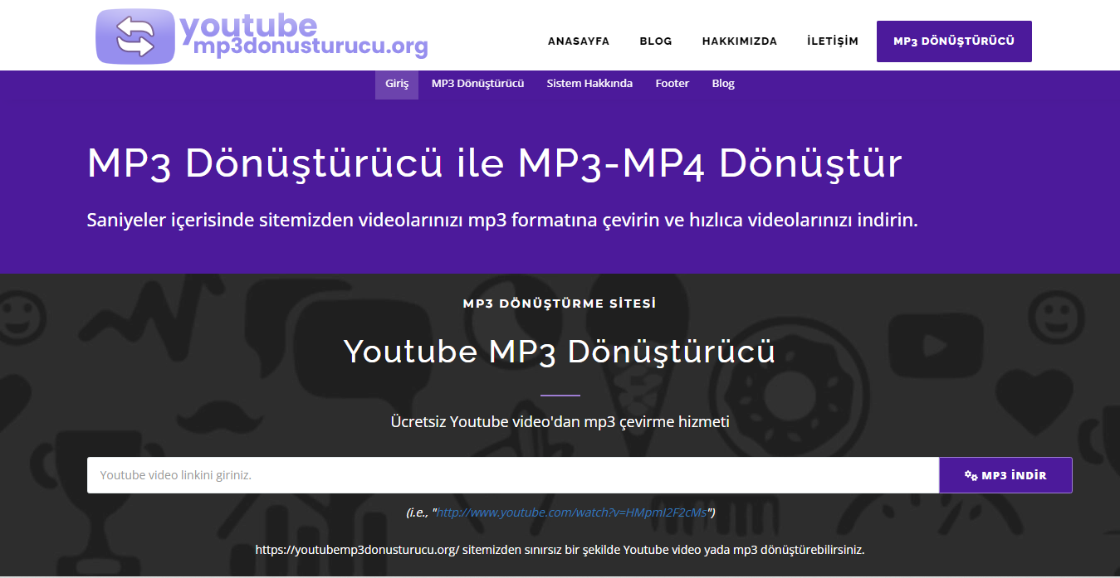Open the İLETİŞİM page
The width and height of the screenshot is (1120, 578).
pyautogui.click(x=833, y=41)
